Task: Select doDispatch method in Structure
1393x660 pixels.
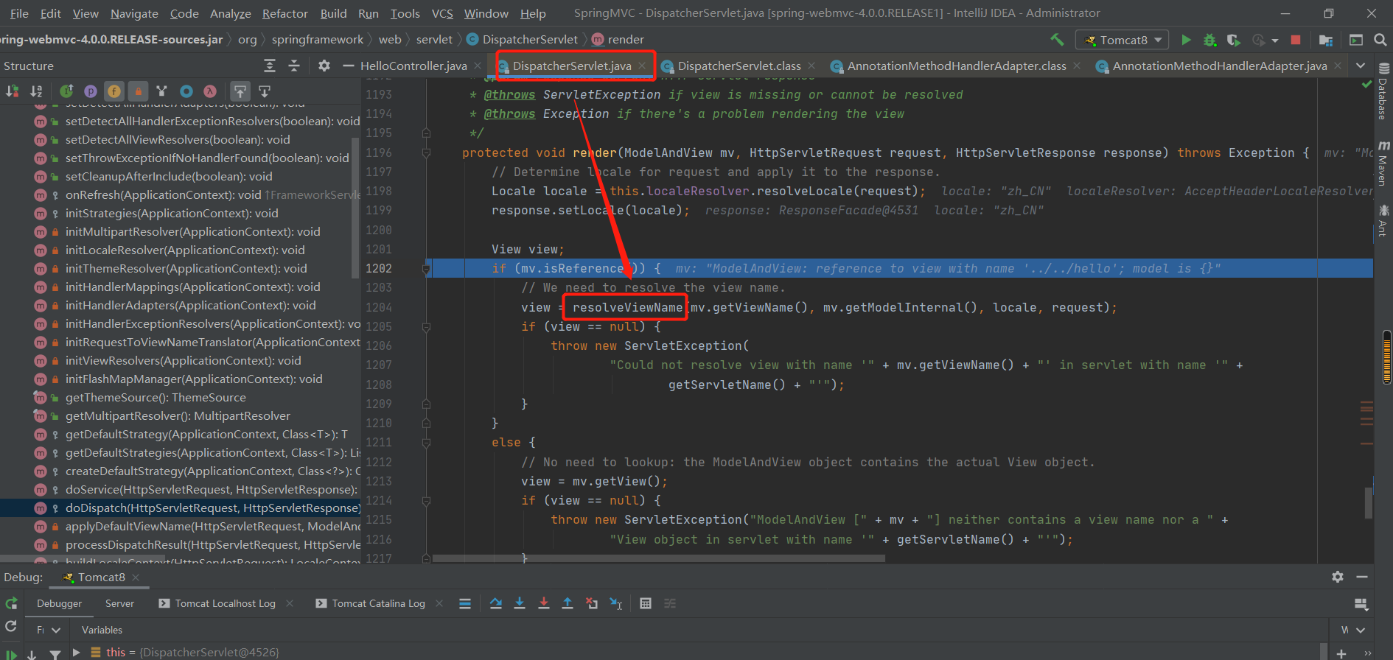Action: pos(181,508)
